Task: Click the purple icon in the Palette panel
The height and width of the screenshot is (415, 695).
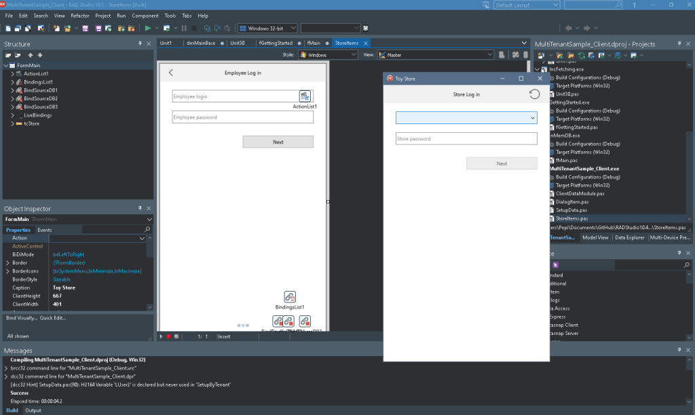Action: [x=555, y=265]
